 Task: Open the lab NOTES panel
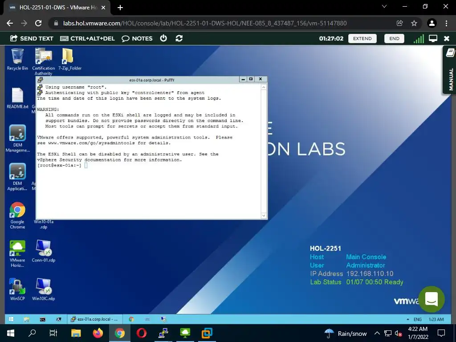coord(137,38)
